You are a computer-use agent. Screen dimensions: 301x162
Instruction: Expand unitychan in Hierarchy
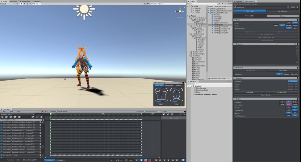point(193,94)
